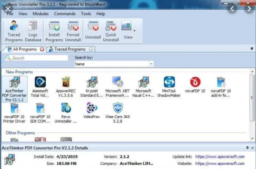Select VideoProc program icon
The height and width of the screenshot is (169, 256).
92,110
